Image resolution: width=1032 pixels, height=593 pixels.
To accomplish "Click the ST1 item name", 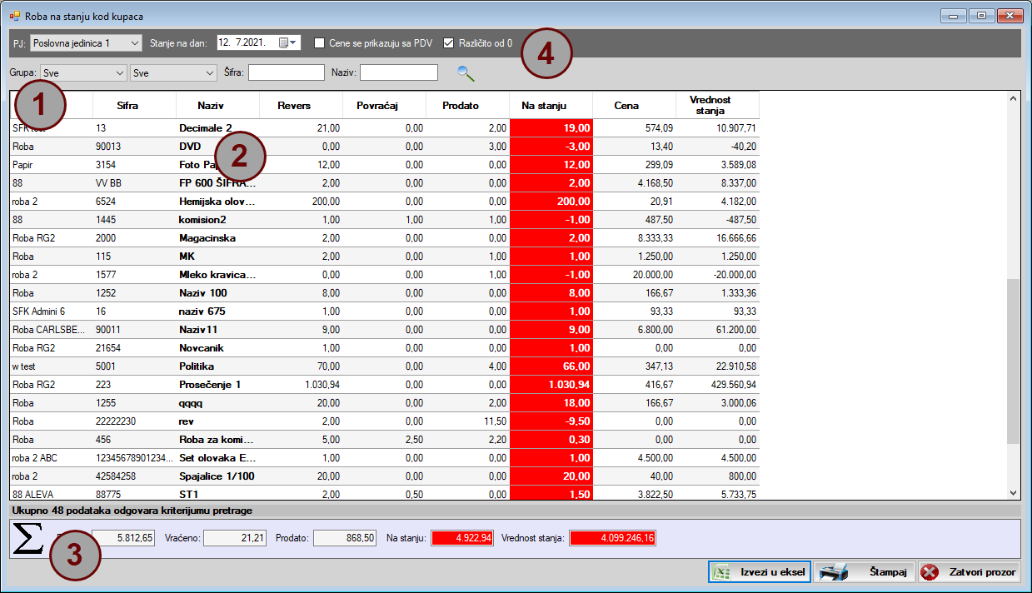I will 187,495.
